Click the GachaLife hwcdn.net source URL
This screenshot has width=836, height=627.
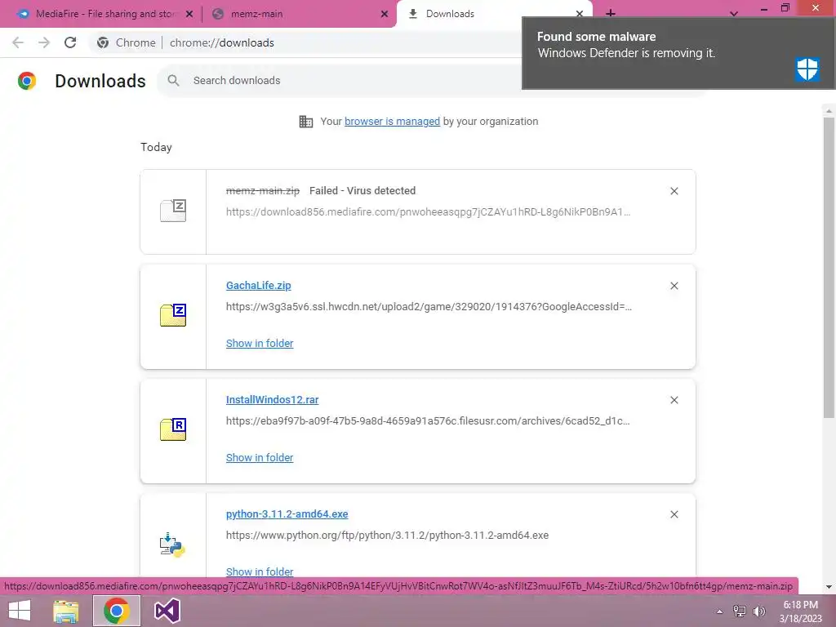pos(429,307)
